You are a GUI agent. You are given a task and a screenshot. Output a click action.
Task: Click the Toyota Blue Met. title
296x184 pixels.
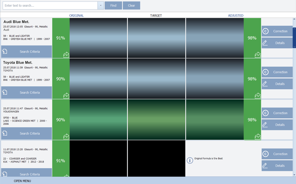[x=18, y=63]
